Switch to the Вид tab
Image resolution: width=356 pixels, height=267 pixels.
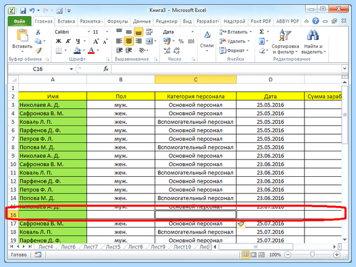tap(187, 21)
